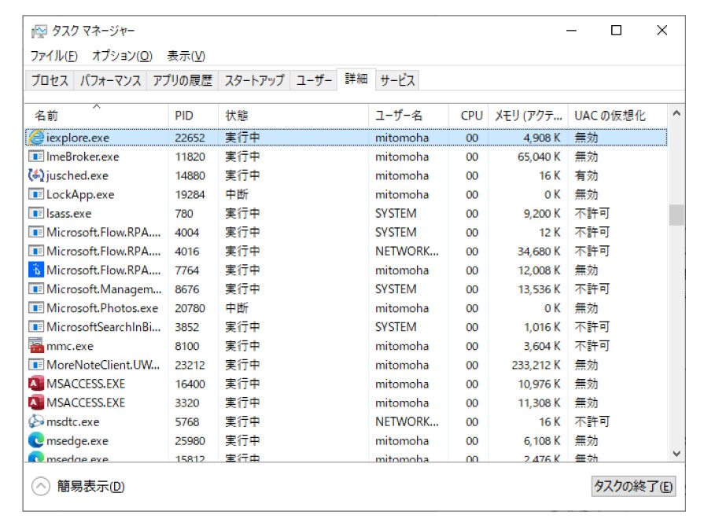Click the msdtc.exe process icon
The height and width of the screenshot is (526, 708).
point(36,421)
